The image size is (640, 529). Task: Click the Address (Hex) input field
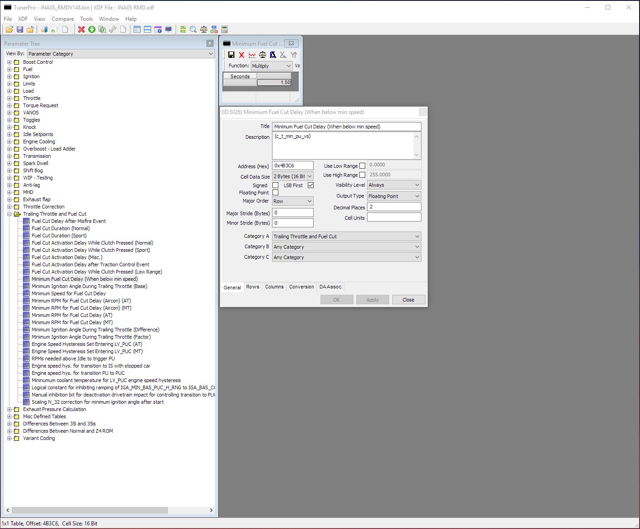pos(292,165)
